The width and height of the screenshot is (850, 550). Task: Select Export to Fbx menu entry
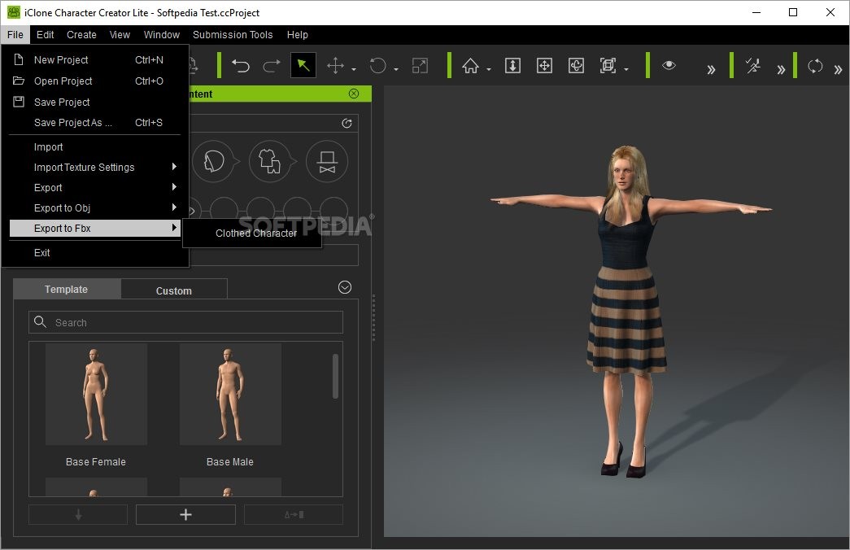coord(95,229)
